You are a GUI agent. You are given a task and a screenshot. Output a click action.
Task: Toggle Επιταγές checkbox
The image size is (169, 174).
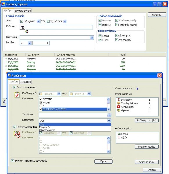tap(100, 25)
